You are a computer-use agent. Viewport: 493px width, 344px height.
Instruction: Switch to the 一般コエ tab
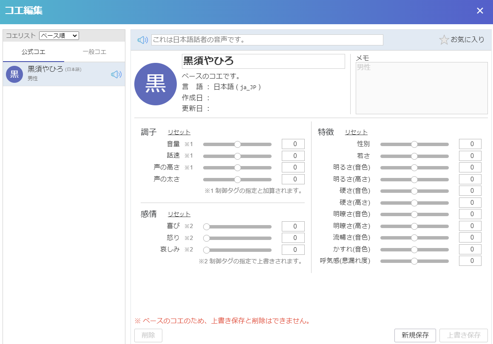click(x=94, y=52)
